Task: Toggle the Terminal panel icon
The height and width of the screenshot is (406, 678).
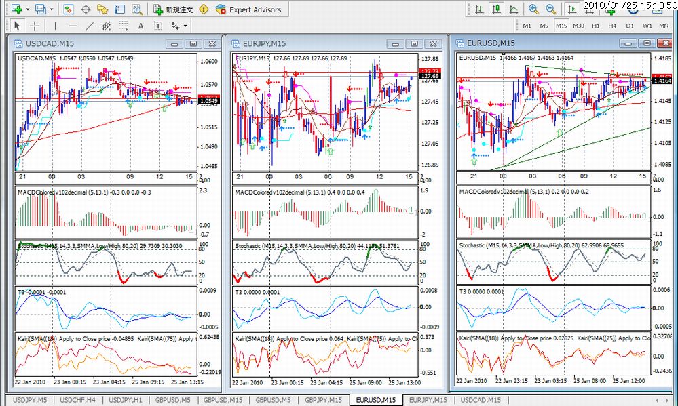Action: (x=119, y=9)
